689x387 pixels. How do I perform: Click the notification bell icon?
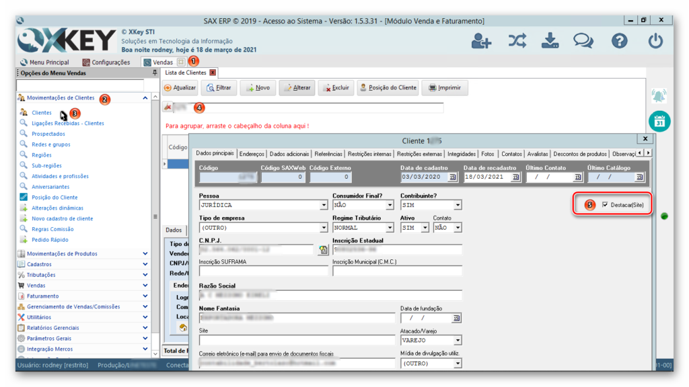click(659, 95)
